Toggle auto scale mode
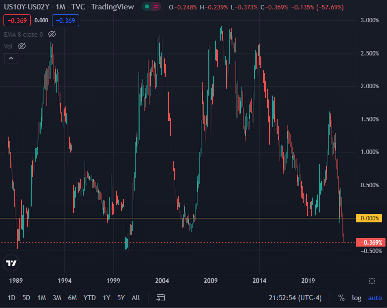The width and height of the screenshot is (387, 308). click(375, 298)
